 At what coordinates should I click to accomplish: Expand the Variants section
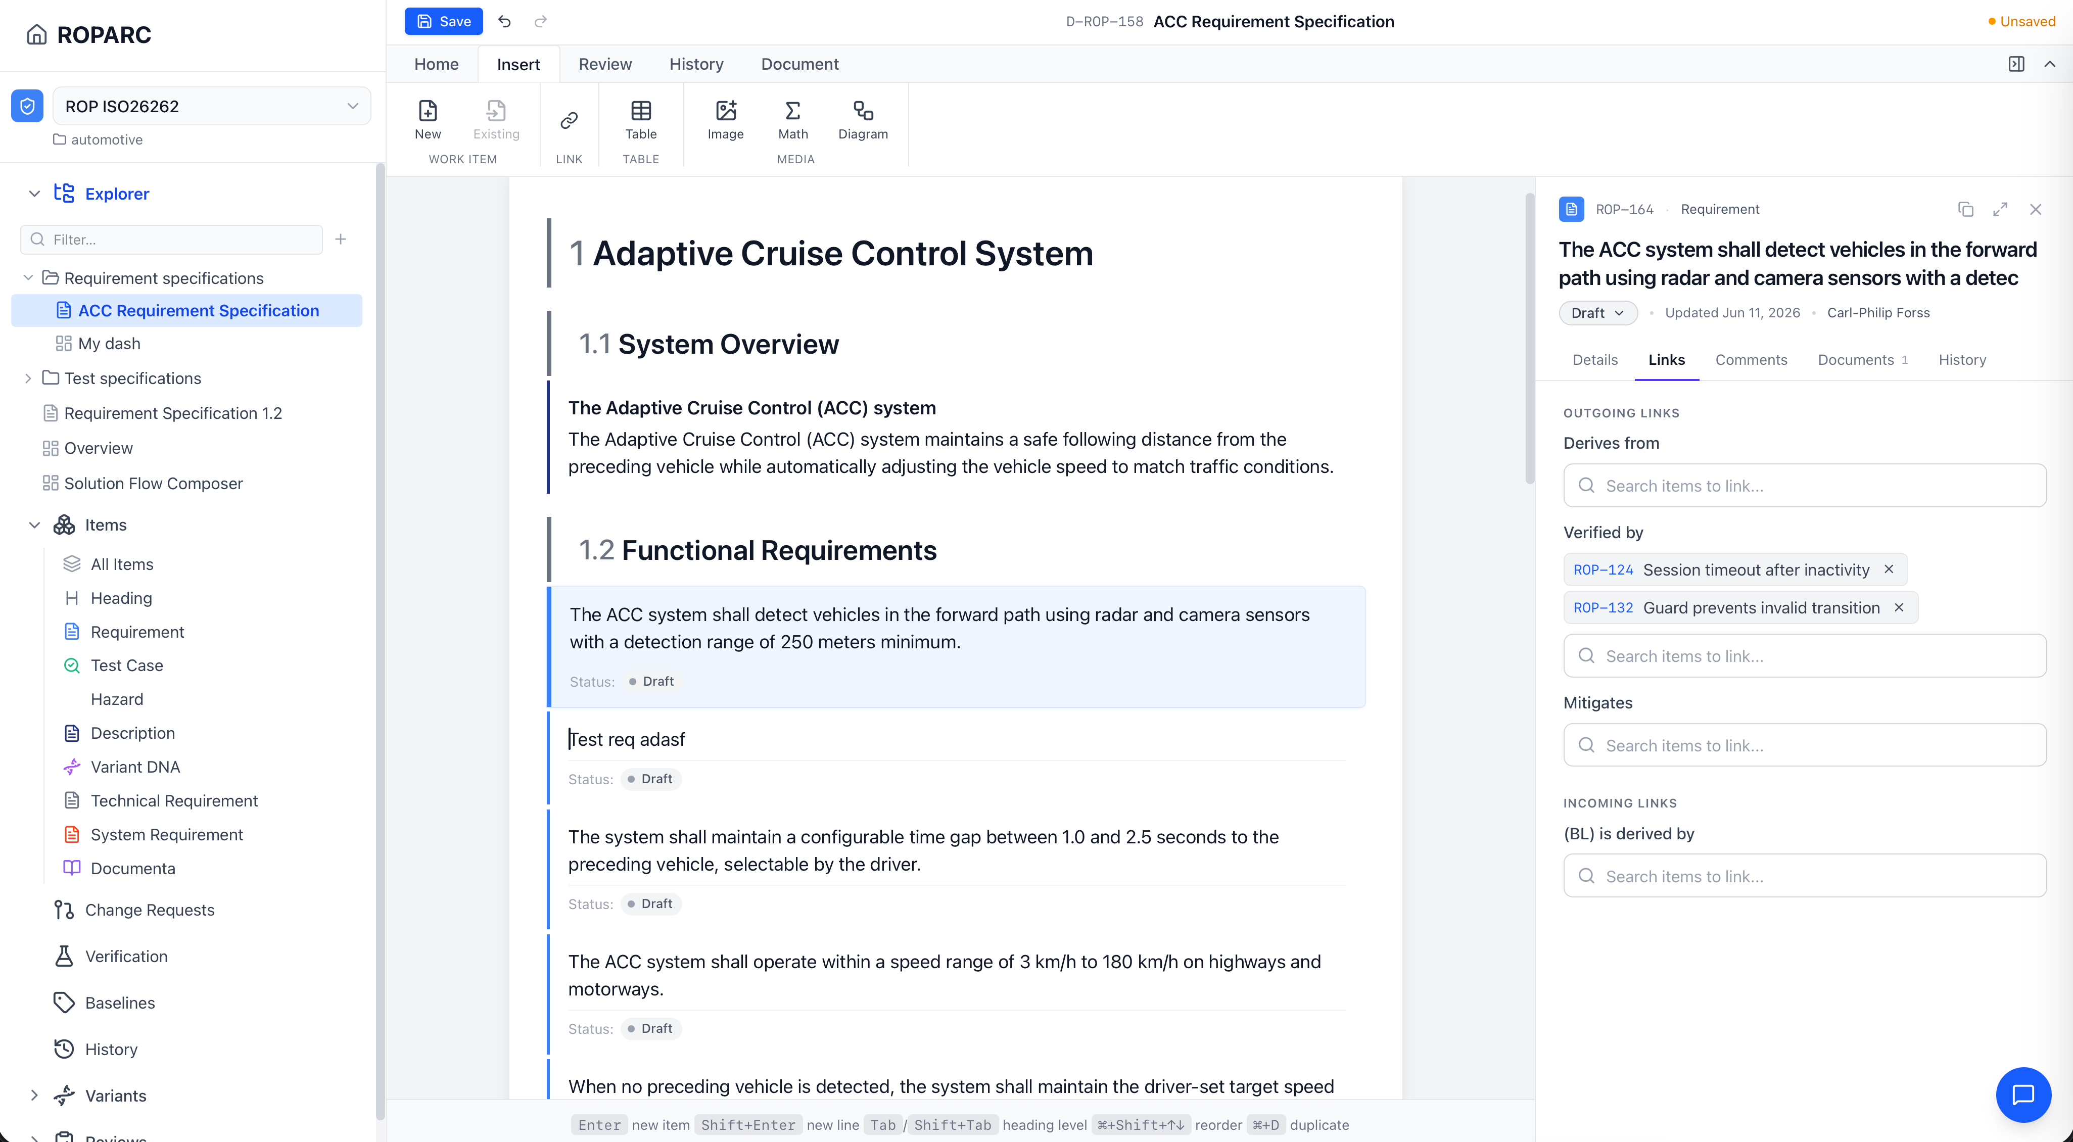(x=34, y=1096)
